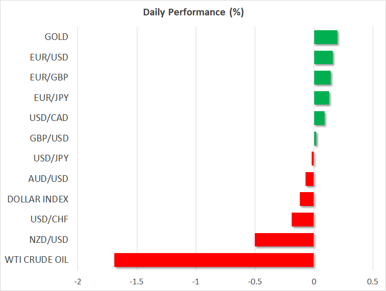The height and width of the screenshot is (291, 386).
Task: Click the USD/CHF red bar
Action: coord(302,219)
